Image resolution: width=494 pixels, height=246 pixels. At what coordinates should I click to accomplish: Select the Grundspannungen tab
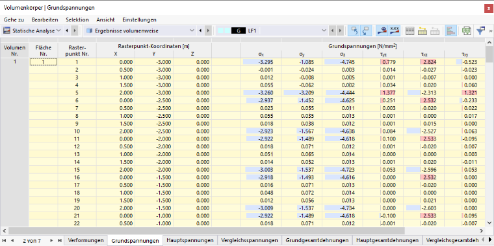pos(135,240)
